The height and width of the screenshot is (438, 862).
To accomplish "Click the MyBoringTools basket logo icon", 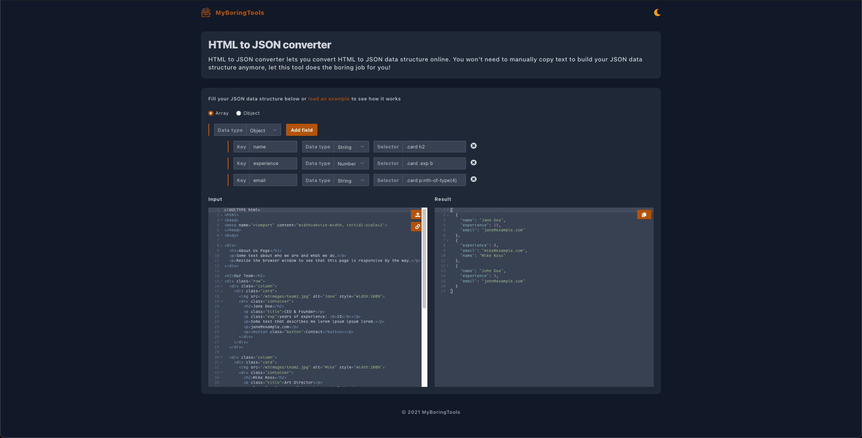I will click(206, 13).
